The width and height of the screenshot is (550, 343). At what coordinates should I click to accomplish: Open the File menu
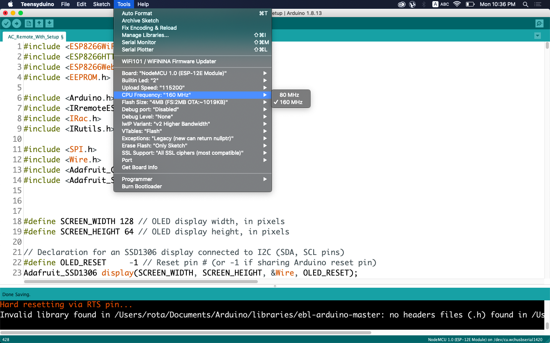pyautogui.click(x=65, y=4)
